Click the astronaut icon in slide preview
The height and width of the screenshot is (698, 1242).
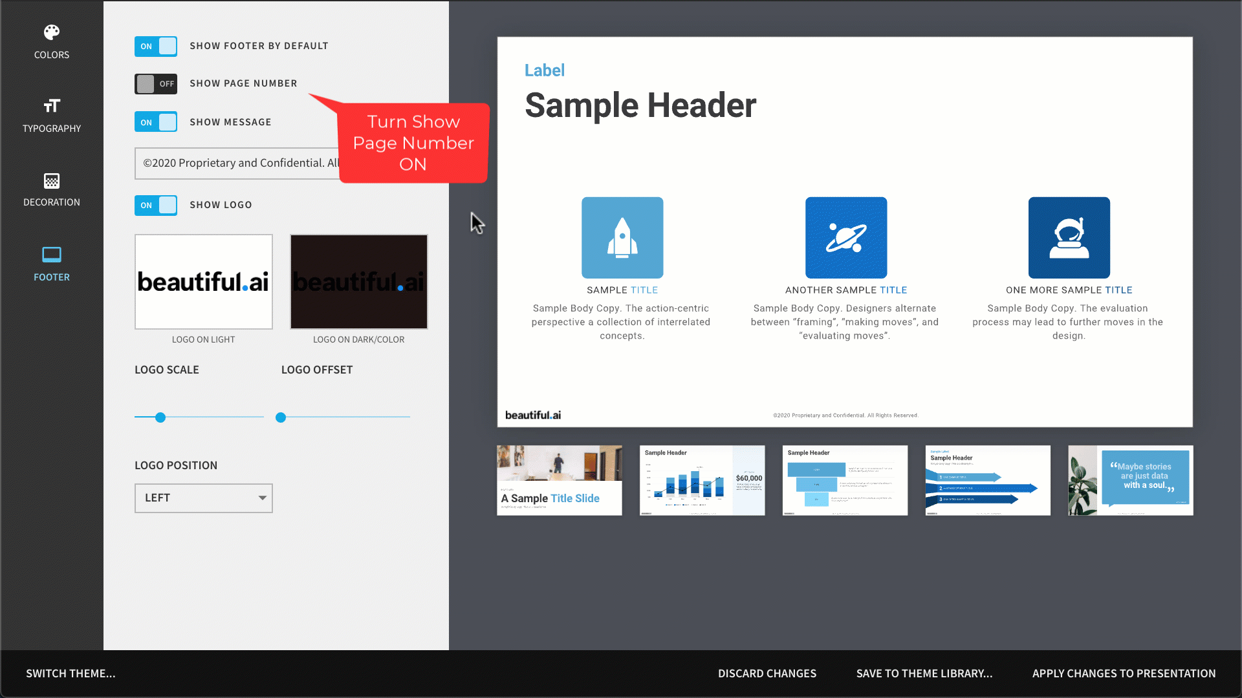click(1069, 238)
